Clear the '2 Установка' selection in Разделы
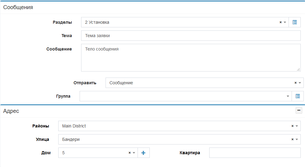This screenshot has height=167, width=305. click(281, 22)
